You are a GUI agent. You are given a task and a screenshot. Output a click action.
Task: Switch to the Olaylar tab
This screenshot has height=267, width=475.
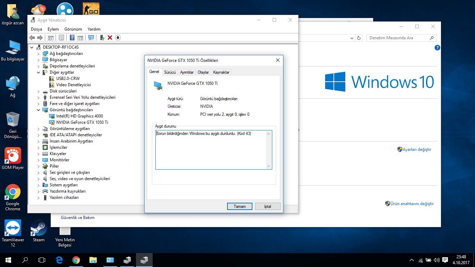point(203,72)
